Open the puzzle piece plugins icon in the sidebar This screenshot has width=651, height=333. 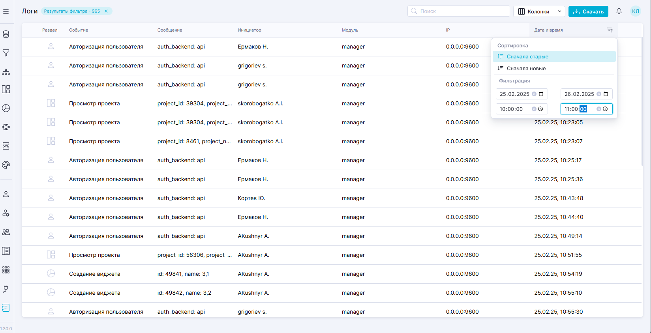(6, 127)
